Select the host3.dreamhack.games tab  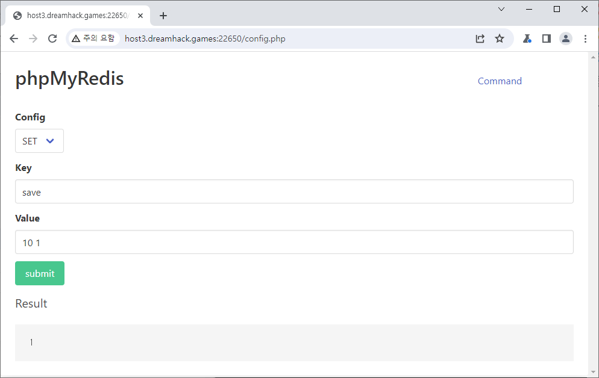(75, 16)
